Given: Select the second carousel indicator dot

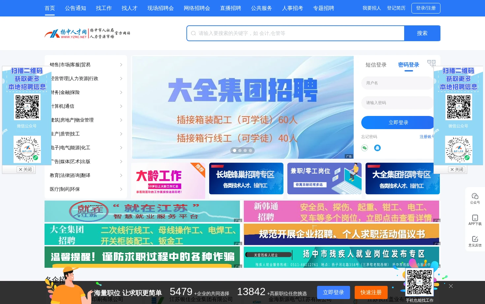Looking at the screenshot, I should click(x=240, y=151).
